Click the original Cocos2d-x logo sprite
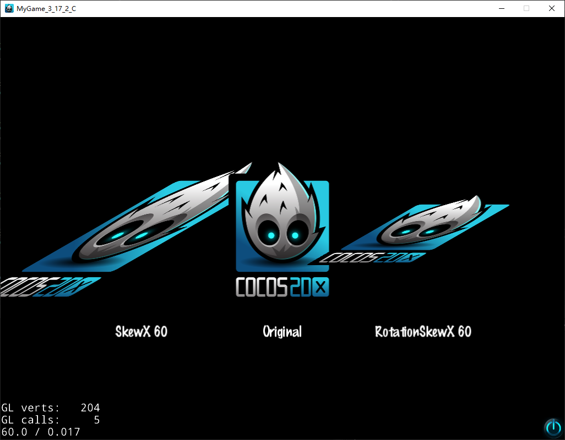565x440 pixels. click(282, 229)
